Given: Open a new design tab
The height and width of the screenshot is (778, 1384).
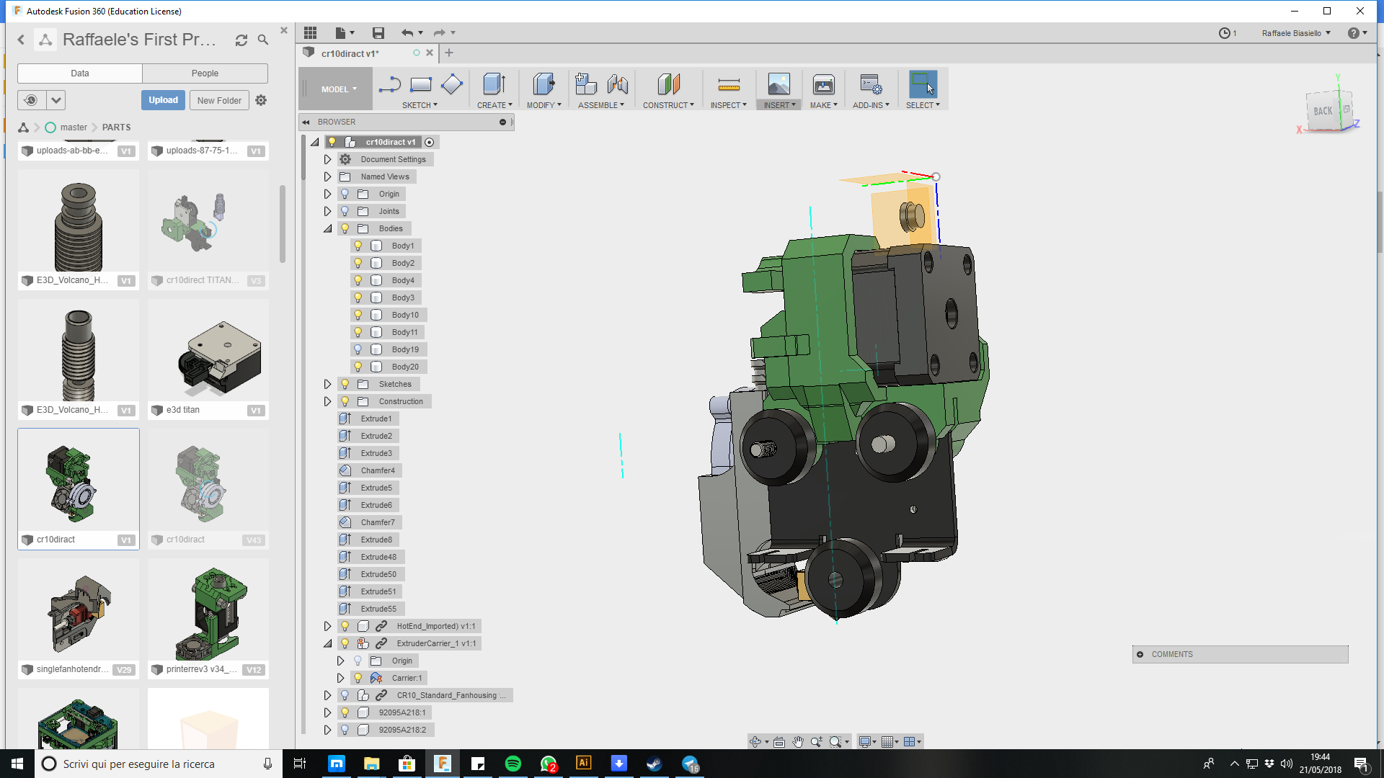Looking at the screenshot, I should pyautogui.click(x=449, y=53).
